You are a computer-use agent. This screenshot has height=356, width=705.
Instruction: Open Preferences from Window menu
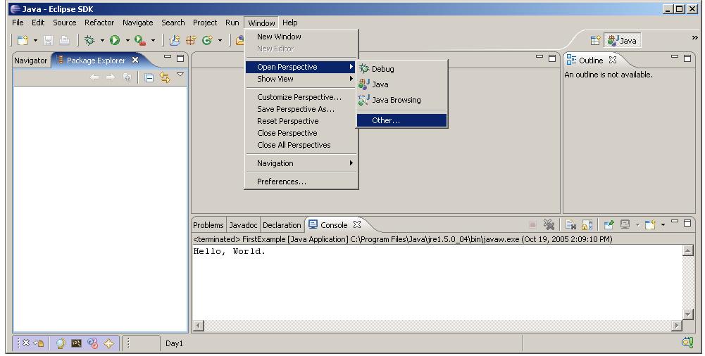coord(301,182)
